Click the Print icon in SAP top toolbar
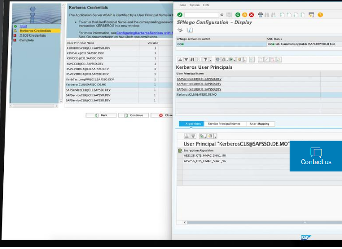Screen dimensions: 342x249 (x=260, y=15)
